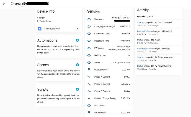This screenshot has width=191, height=117.
Task: Click the Phase A Current wave icon
Action: point(89,77)
